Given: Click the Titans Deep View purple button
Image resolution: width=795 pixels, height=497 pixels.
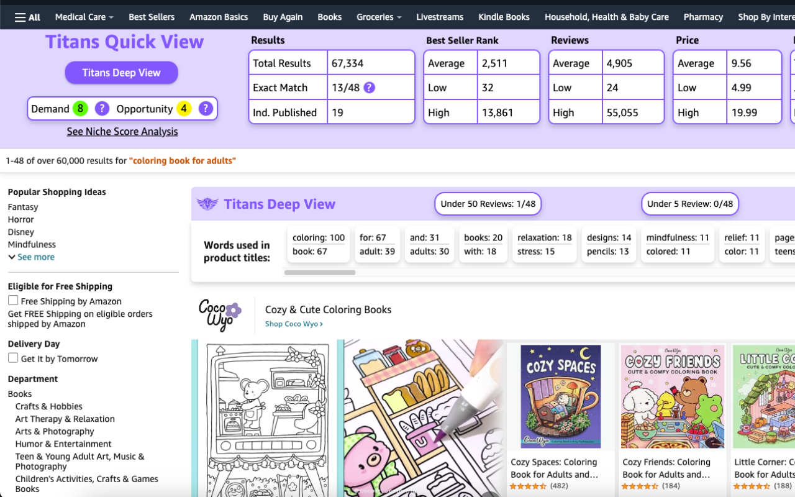Looking at the screenshot, I should tap(122, 73).
